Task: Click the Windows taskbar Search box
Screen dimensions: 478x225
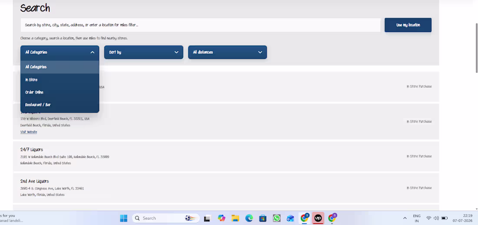Action: [x=166, y=218]
